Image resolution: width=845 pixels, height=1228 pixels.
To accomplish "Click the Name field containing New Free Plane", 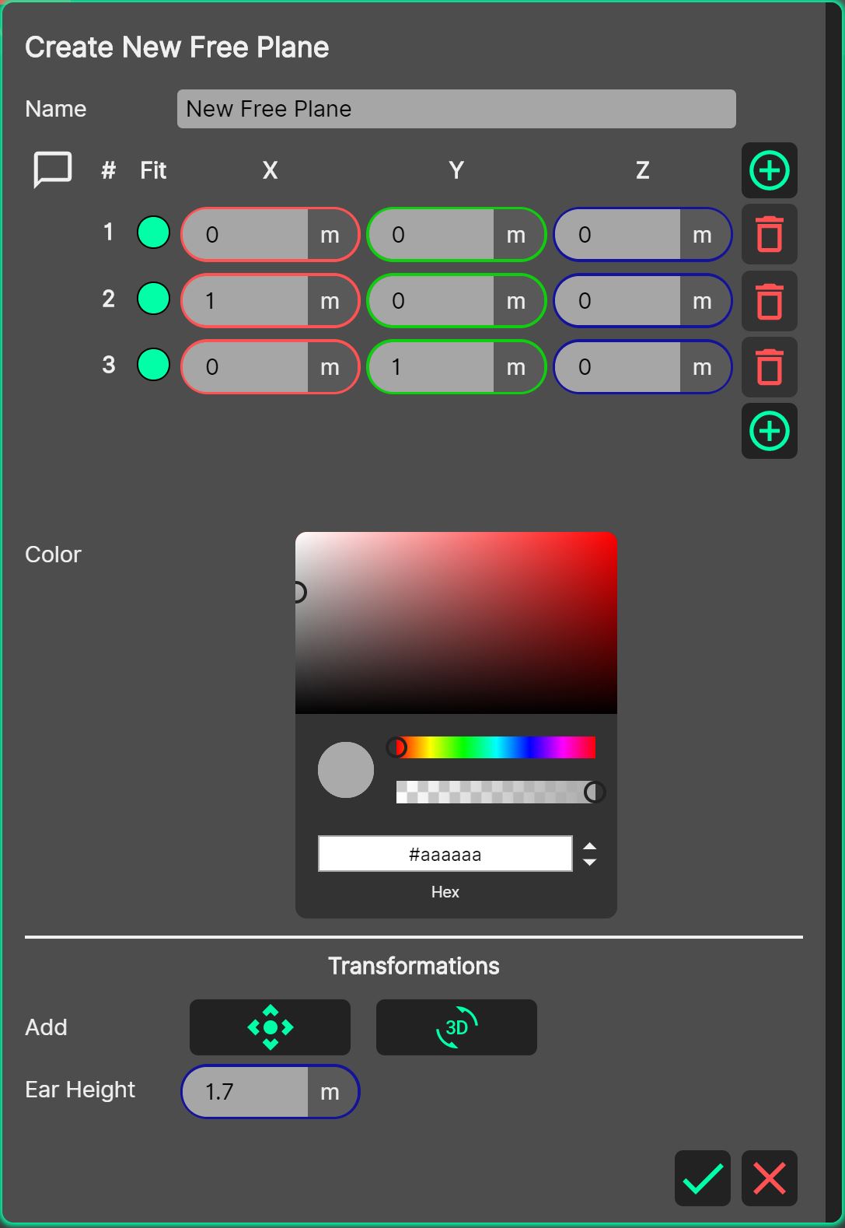I will coord(456,109).
